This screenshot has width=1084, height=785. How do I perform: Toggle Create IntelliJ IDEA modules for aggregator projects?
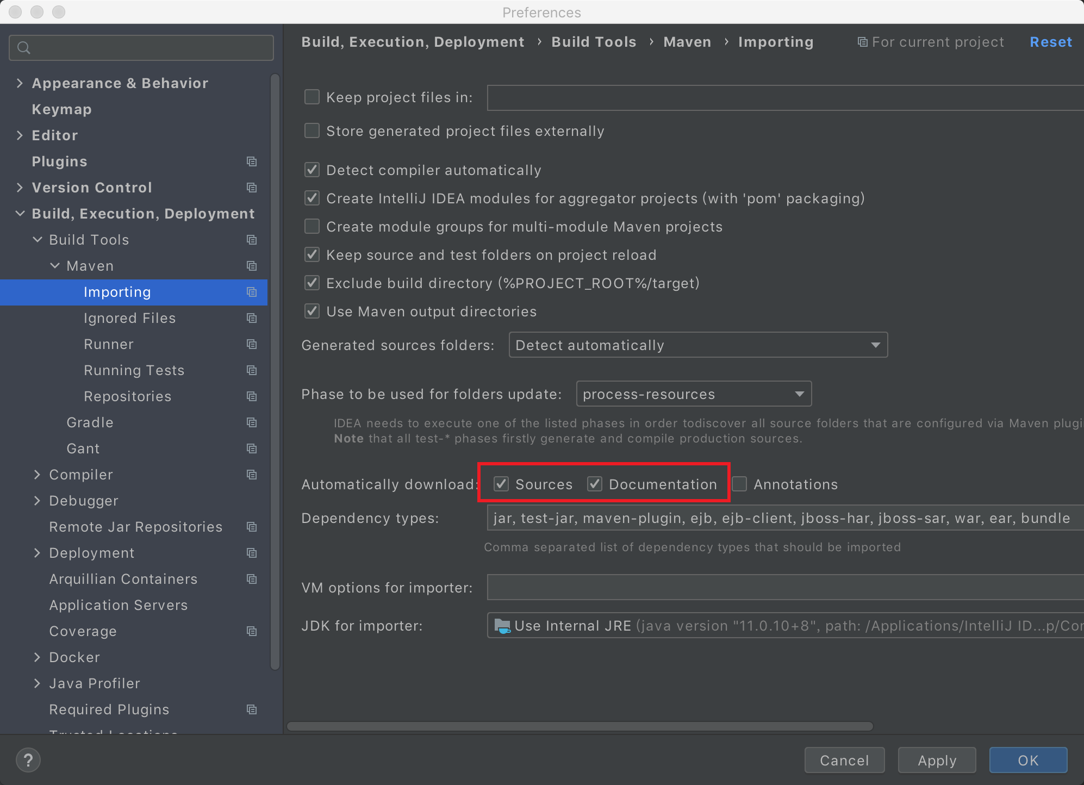click(x=312, y=198)
